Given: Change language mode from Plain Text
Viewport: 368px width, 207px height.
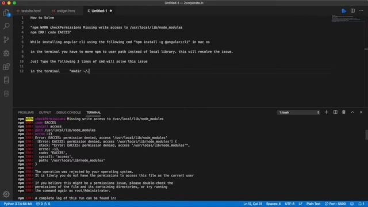Looking at the screenshot, I should pos(313,204).
